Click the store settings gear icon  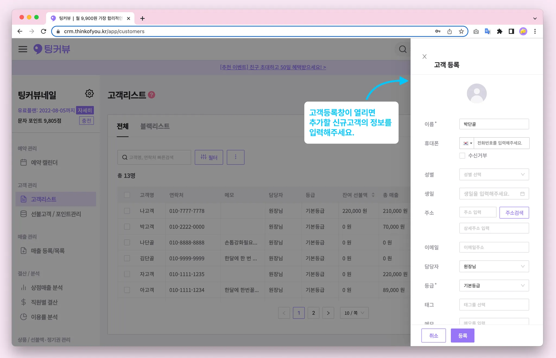(x=89, y=94)
